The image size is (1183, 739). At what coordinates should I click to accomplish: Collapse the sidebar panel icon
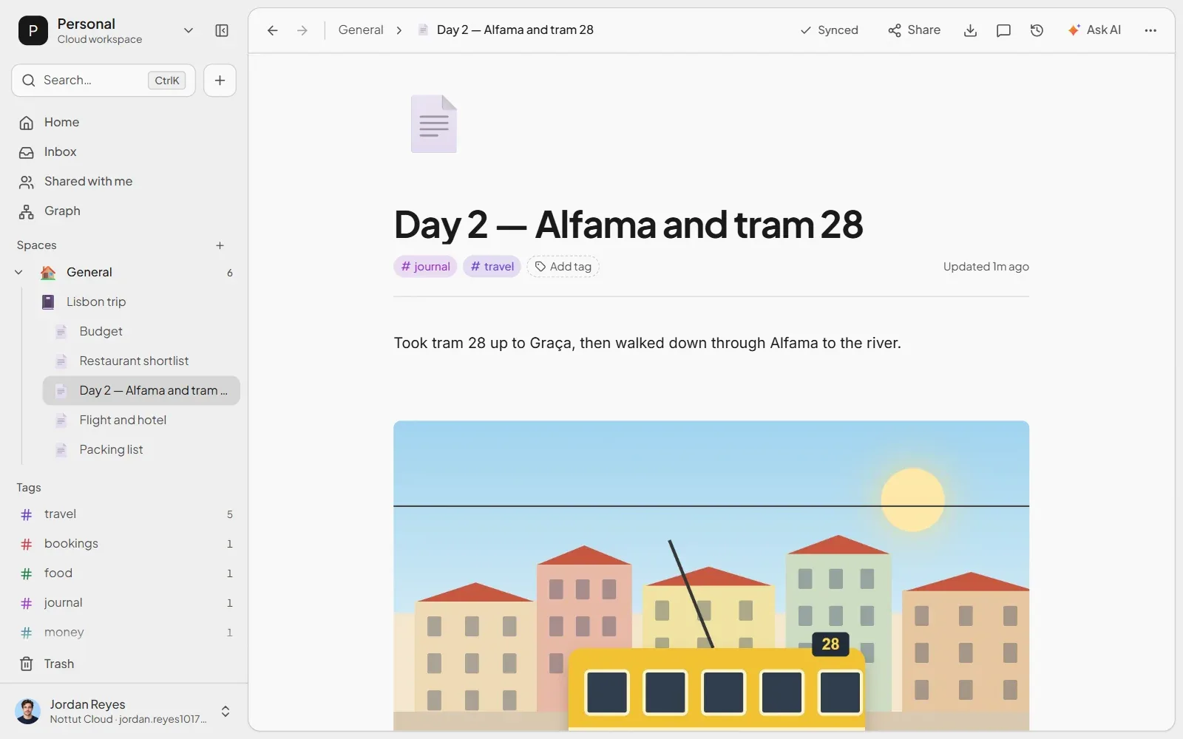(x=222, y=30)
